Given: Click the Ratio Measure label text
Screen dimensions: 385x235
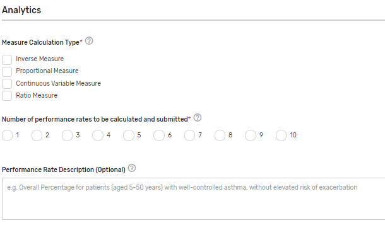Looking at the screenshot, I should (37, 95).
